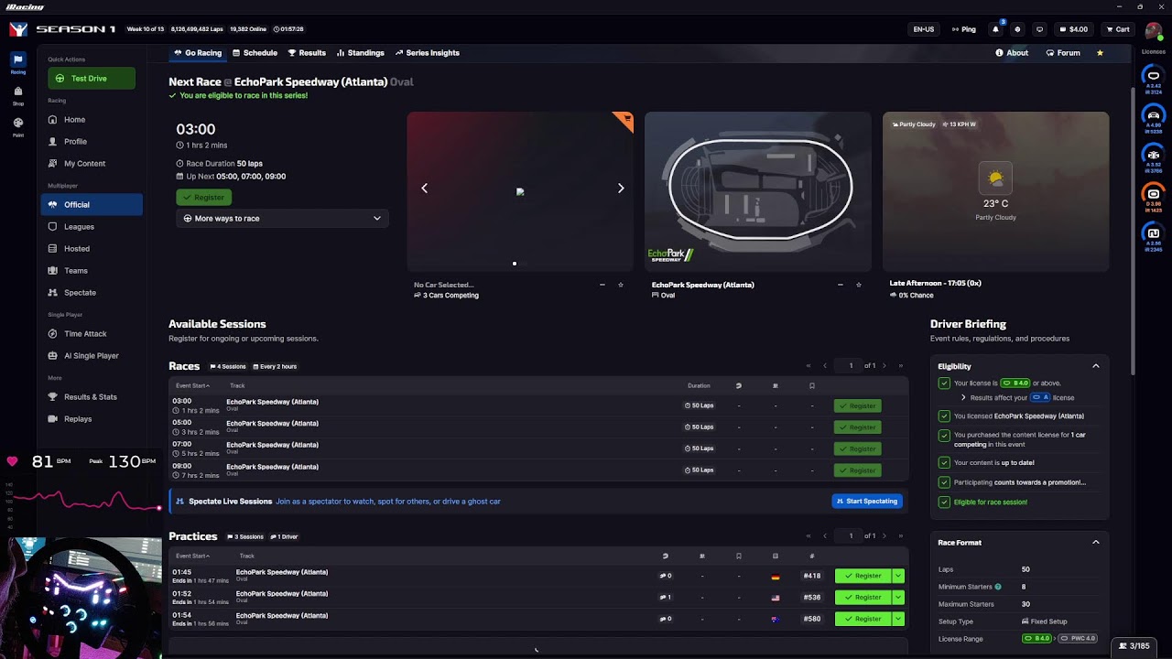The height and width of the screenshot is (659, 1172).
Task: Select the Oval license badge rated A 2.42
Action: (x=1154, y=80)
